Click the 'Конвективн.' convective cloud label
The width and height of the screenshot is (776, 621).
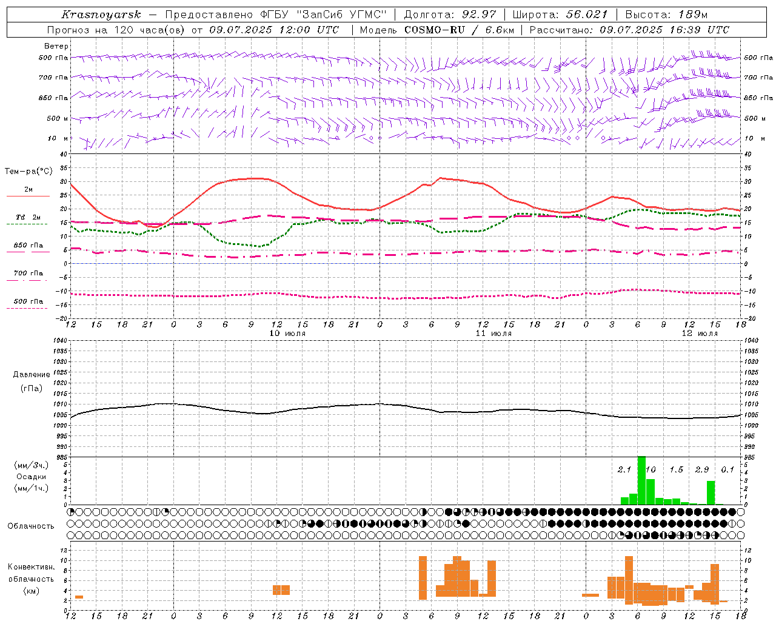pos(31,567)
